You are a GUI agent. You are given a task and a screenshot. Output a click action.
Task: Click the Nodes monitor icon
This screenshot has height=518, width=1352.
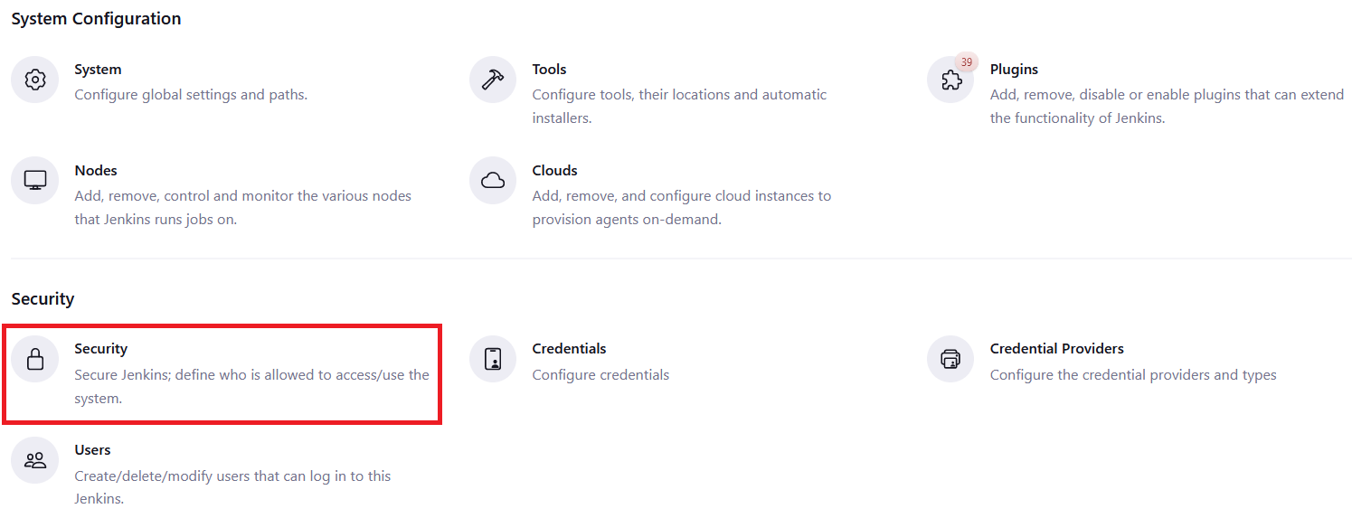point(35,181)
